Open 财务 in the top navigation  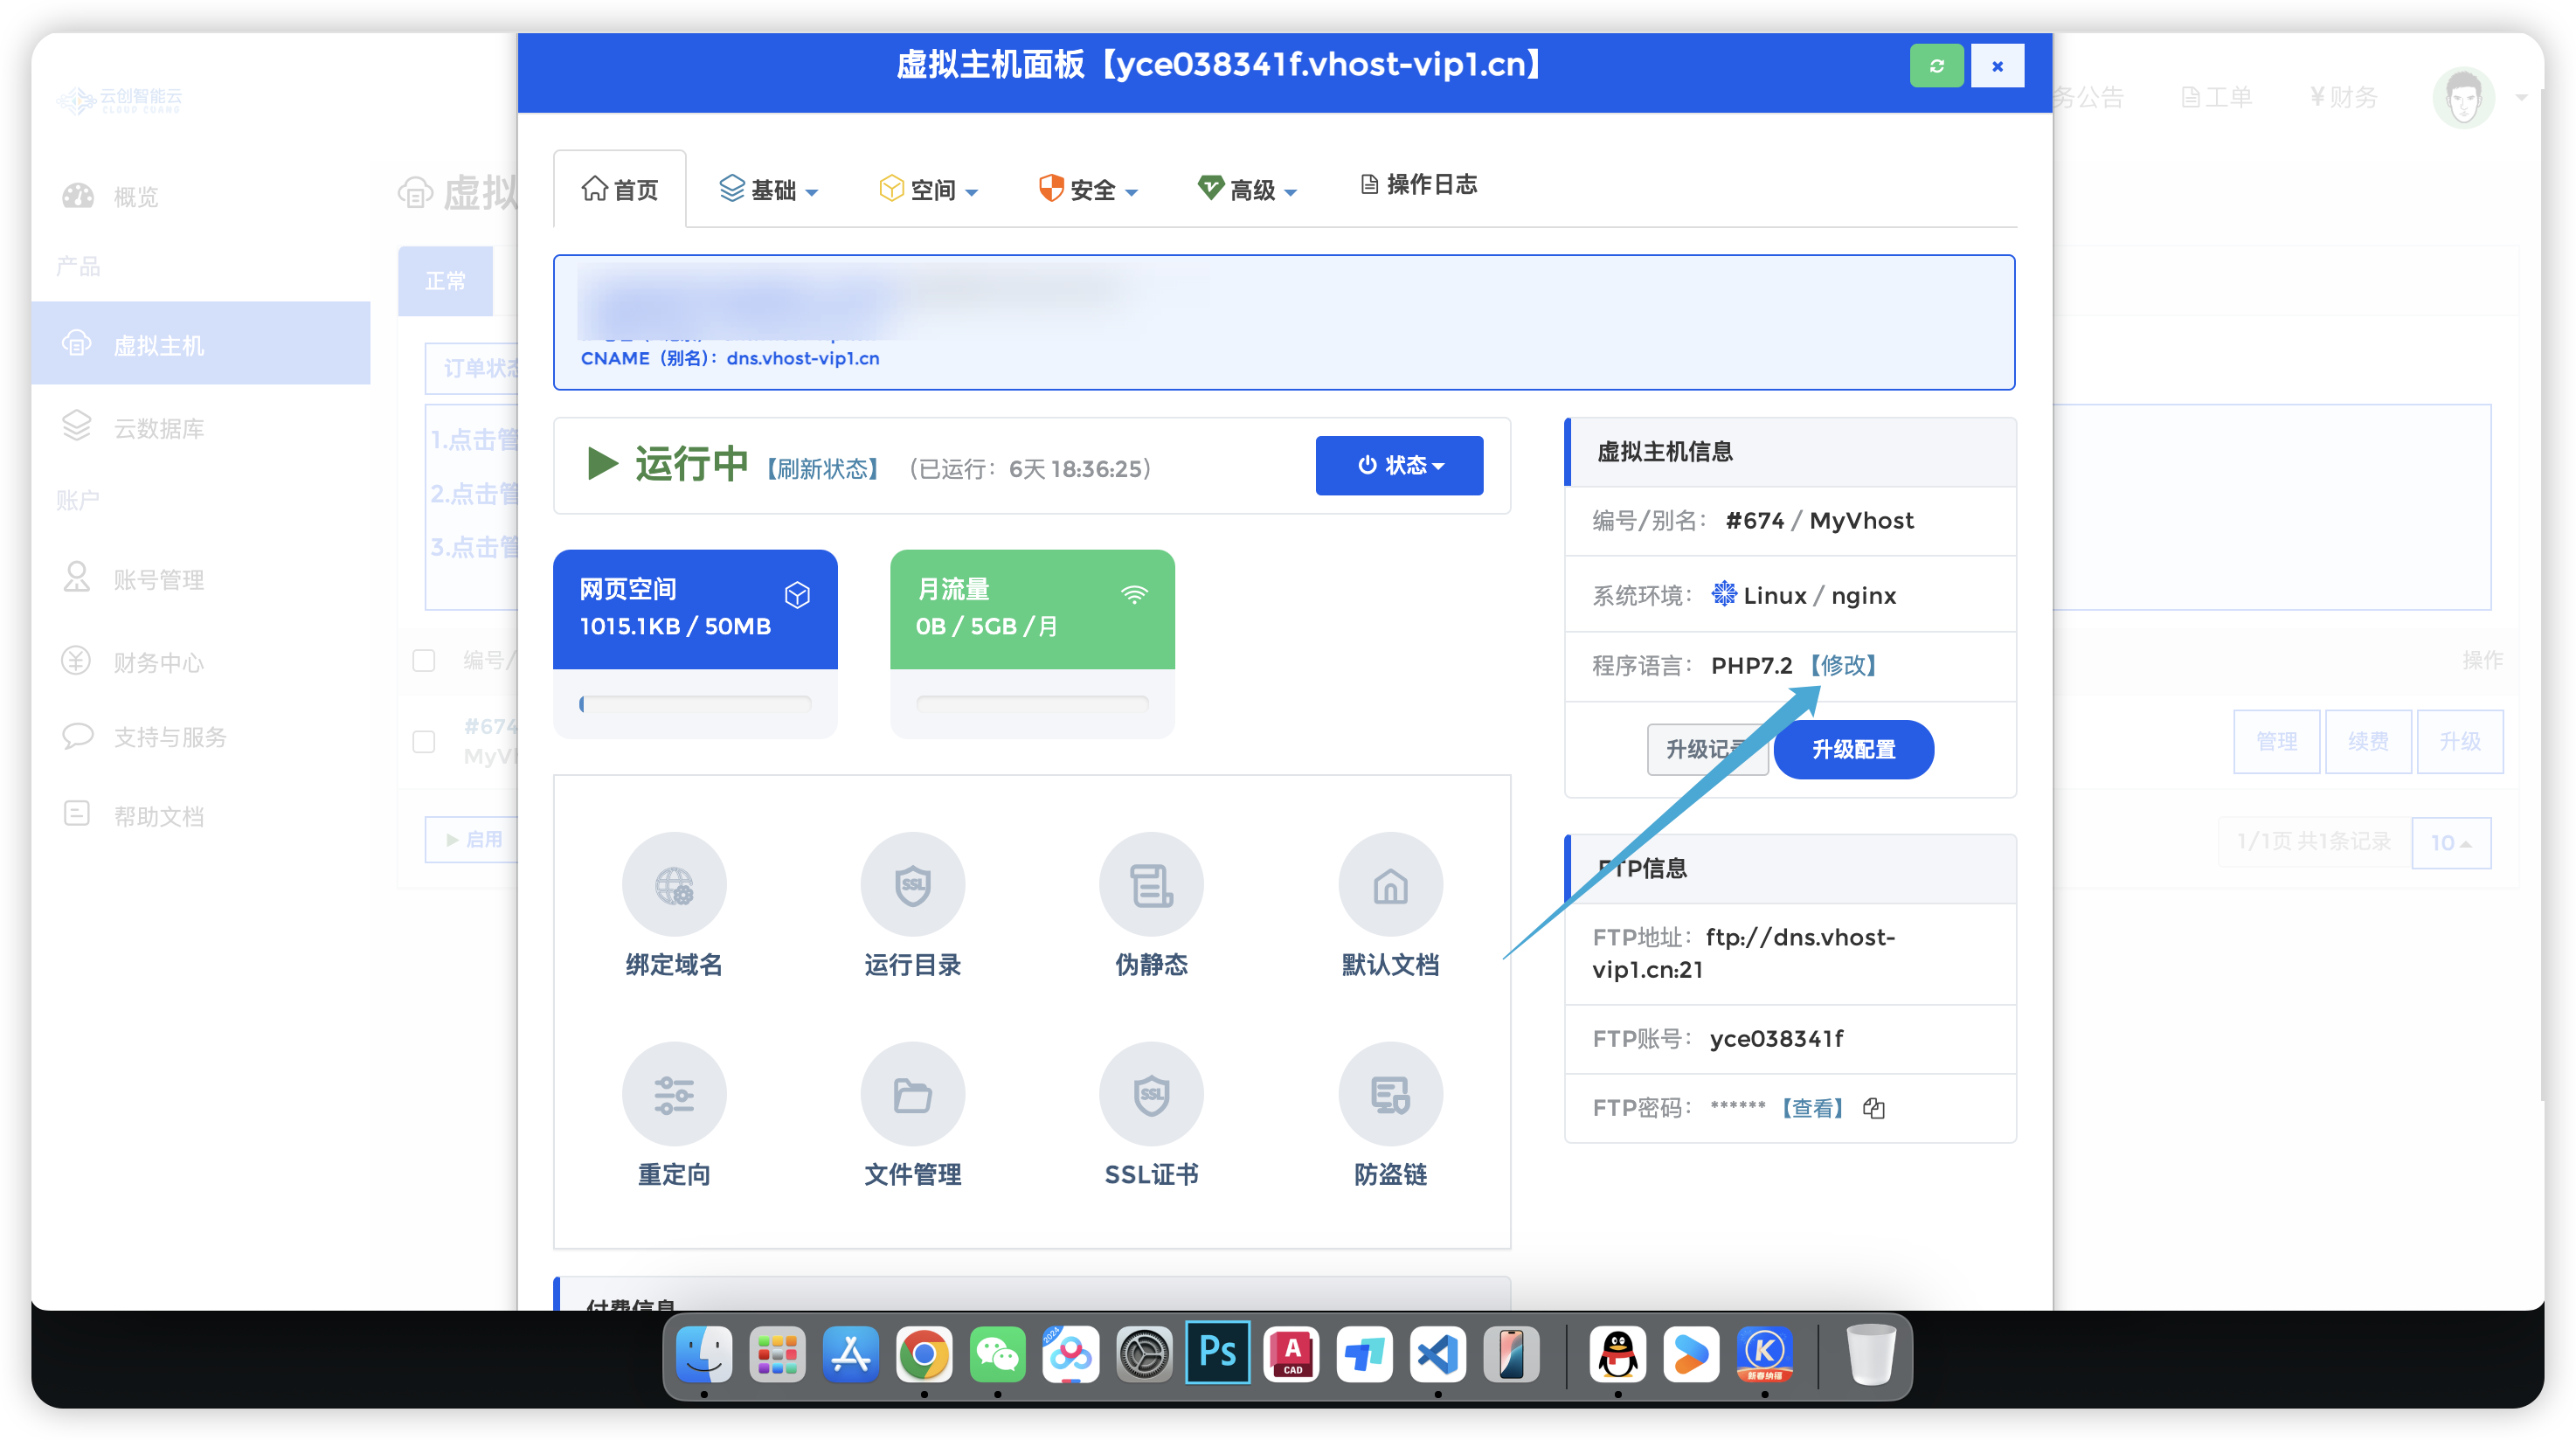pos(2343,97)
